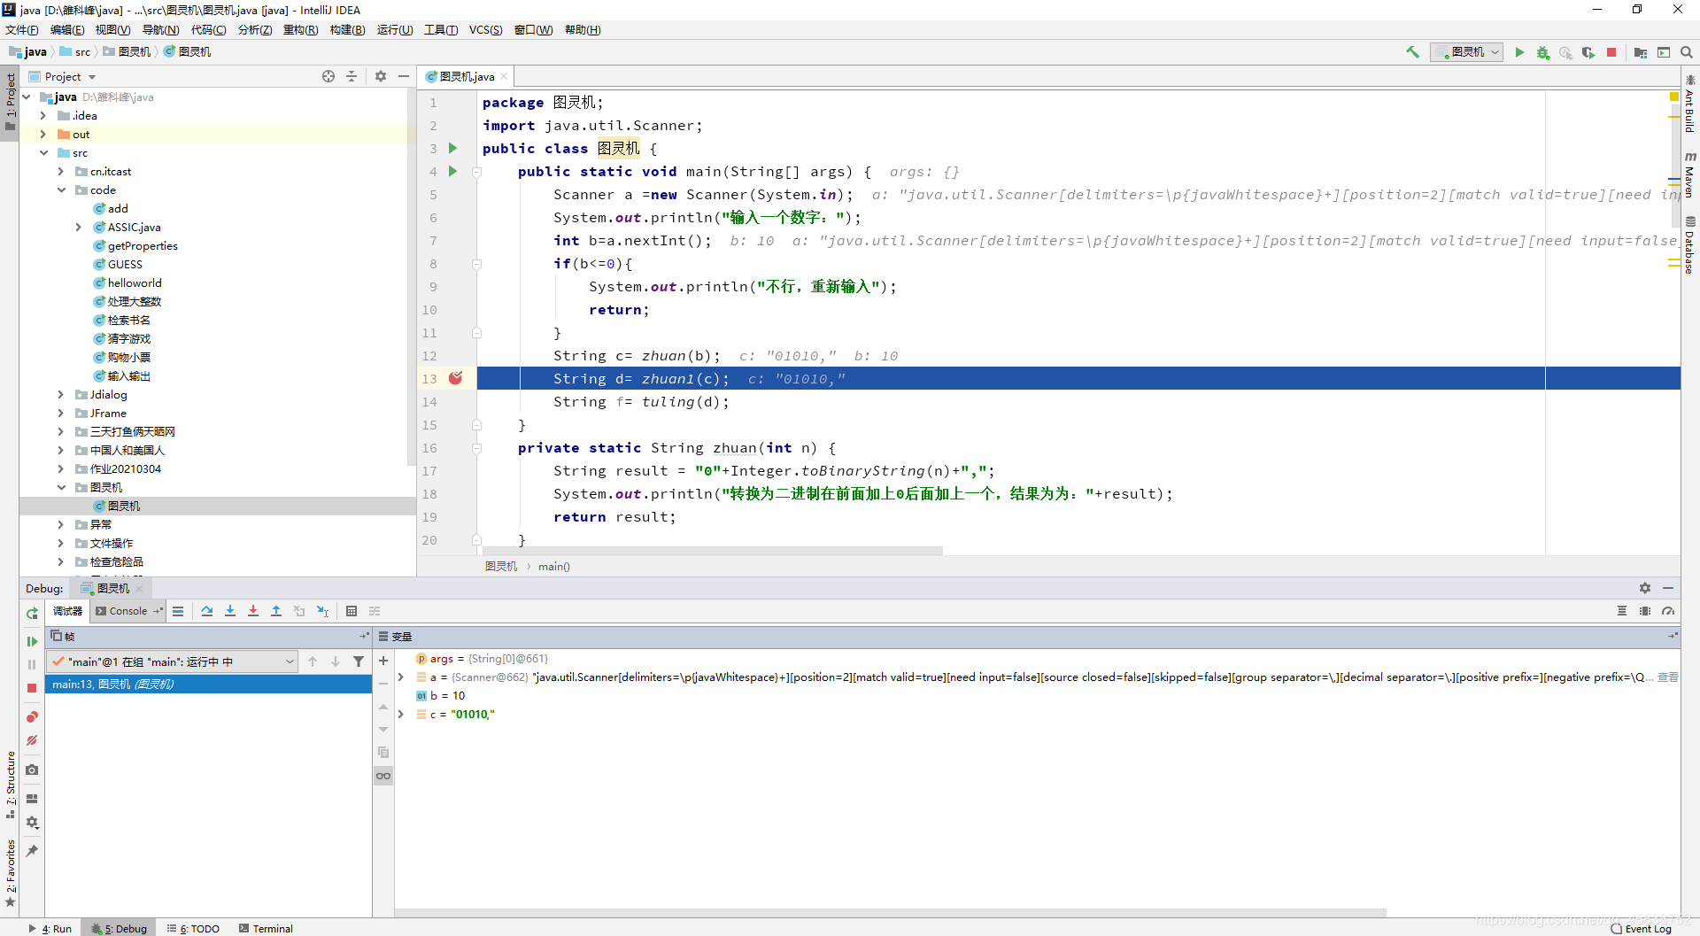Run 图灵机 with the green play button

coord(1519,52)
